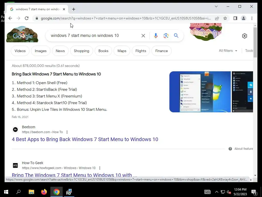Open Beebom result options three dots
This screenshot has width=262, height=197.
(x=67, y=132)
